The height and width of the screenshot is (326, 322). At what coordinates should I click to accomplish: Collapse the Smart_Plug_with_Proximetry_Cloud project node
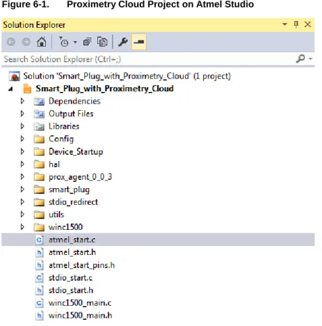point(10,88)
